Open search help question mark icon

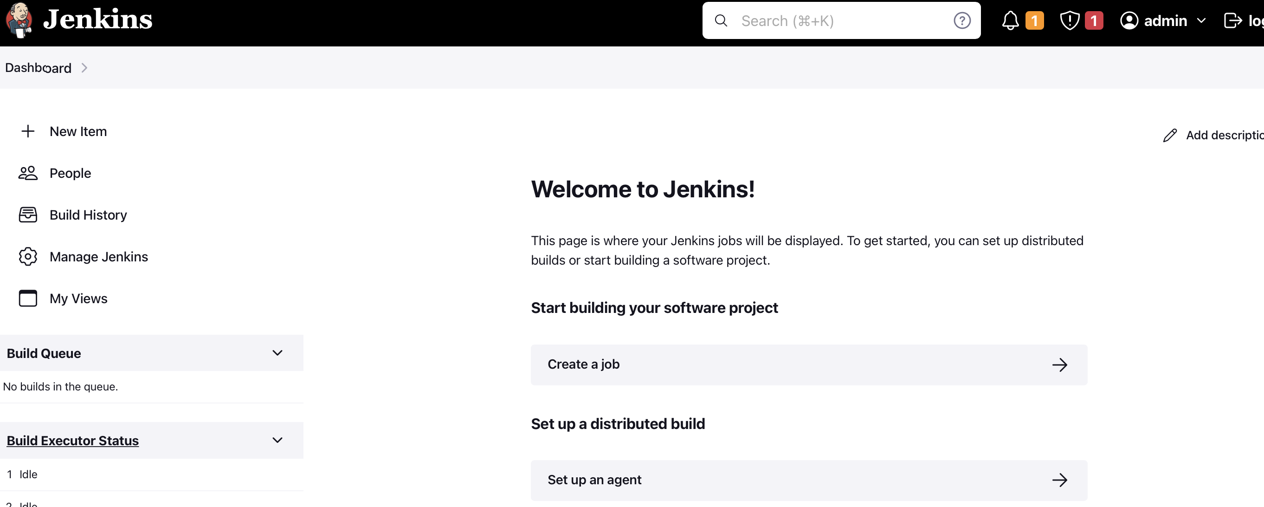[962, 20]
